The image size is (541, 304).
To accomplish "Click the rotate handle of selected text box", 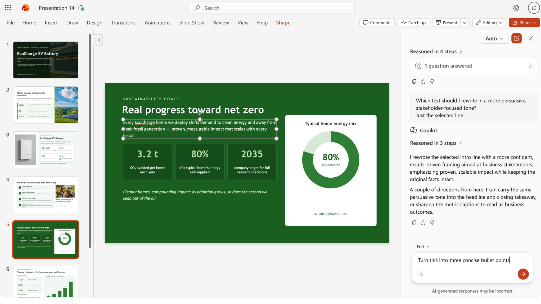I will coord(200,112).
